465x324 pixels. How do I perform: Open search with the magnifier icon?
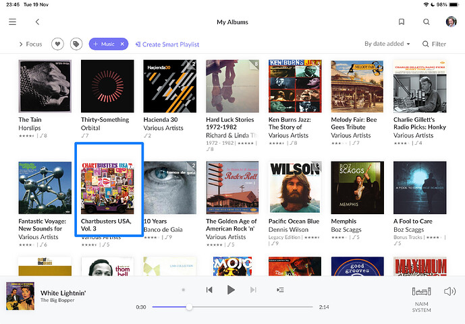point(427,22)
